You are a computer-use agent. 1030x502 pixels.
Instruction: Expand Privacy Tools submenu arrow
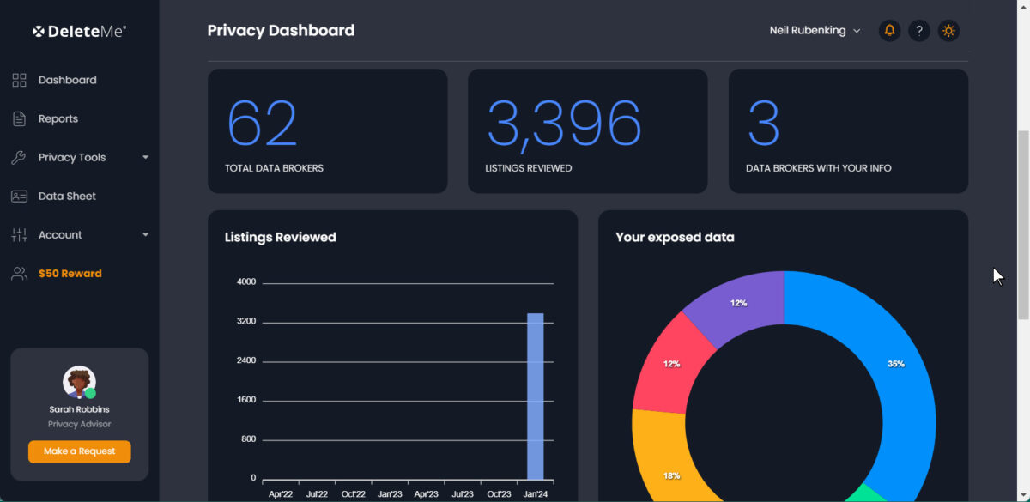pos(145,158)
